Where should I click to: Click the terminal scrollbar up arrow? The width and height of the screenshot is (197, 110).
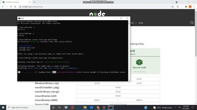pyautogui.click(x=129, y=21)
